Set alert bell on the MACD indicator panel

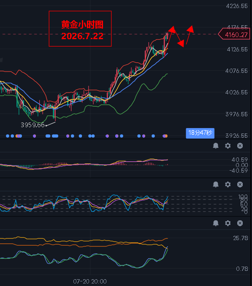(x=216, y=146)
